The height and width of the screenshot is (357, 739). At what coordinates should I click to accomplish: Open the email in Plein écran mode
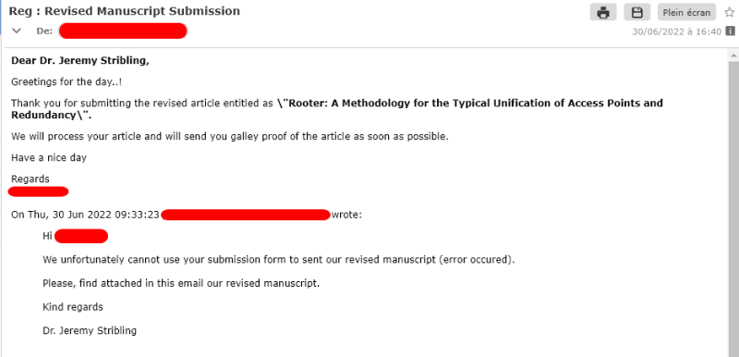(686, 12)
